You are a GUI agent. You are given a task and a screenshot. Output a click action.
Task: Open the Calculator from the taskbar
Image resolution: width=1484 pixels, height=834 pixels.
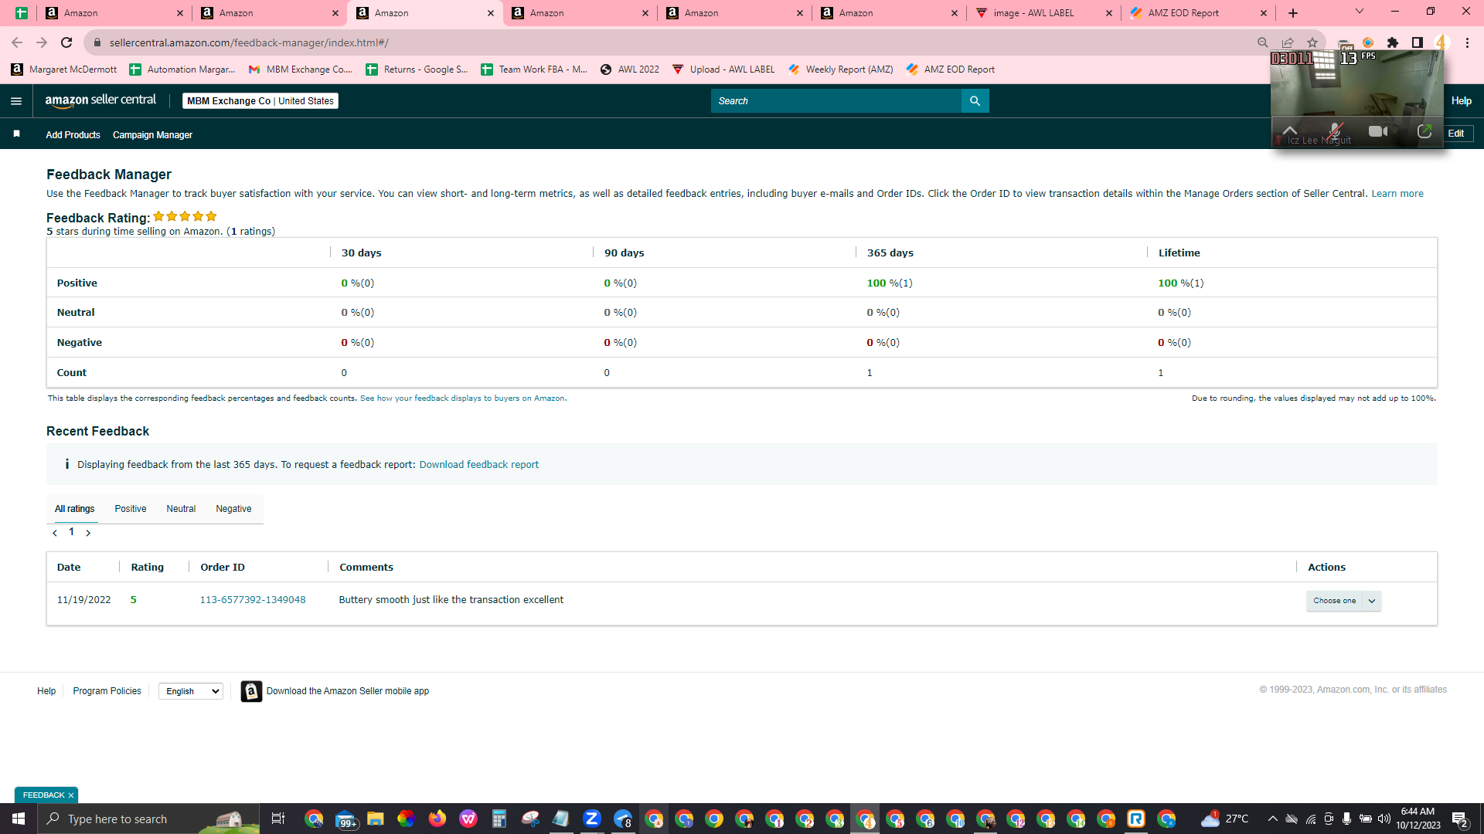pyautogui.click(x=499, y=819)
